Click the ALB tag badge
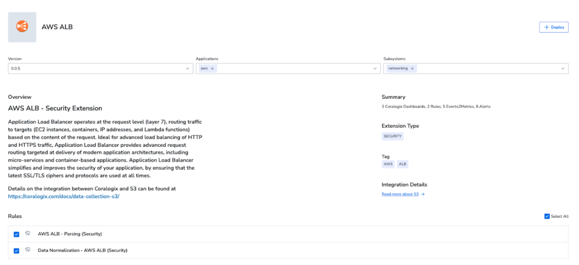The height and width of the screenshot is (265, 579). coord(403,164)
